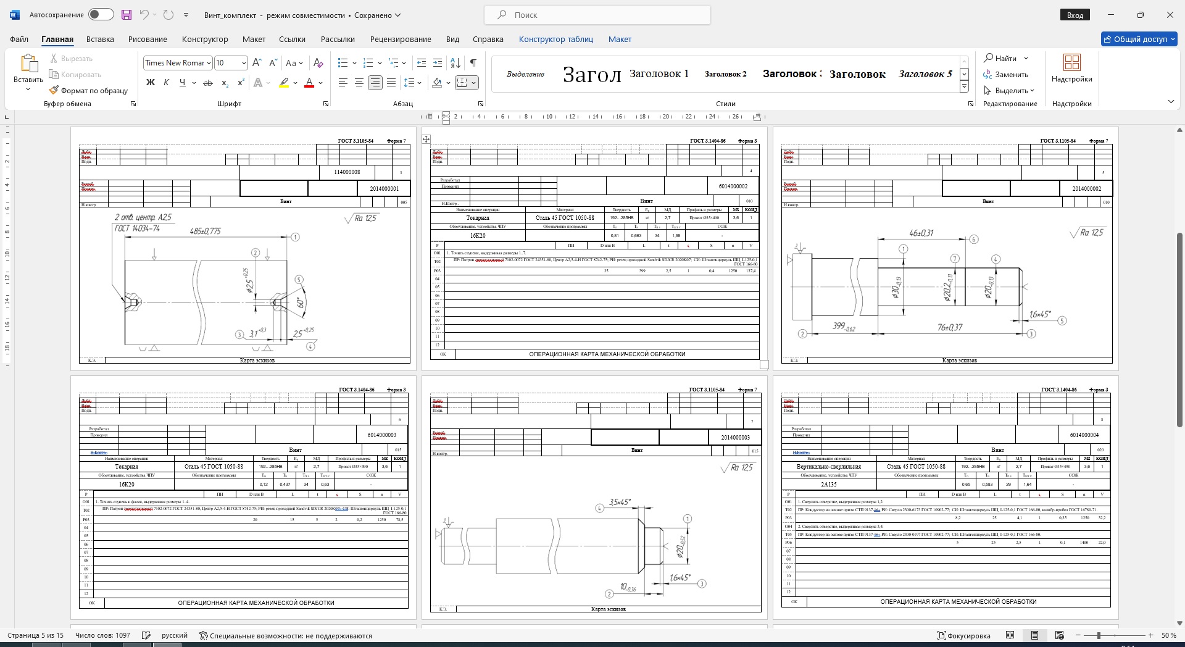Click the Replace (Заменить) button
This screenshot has height=647, width=1185.
[1006, 75]
